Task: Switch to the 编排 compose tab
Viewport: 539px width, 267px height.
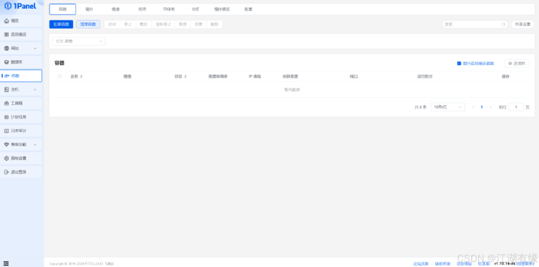Action: click(x=89, y=9)
